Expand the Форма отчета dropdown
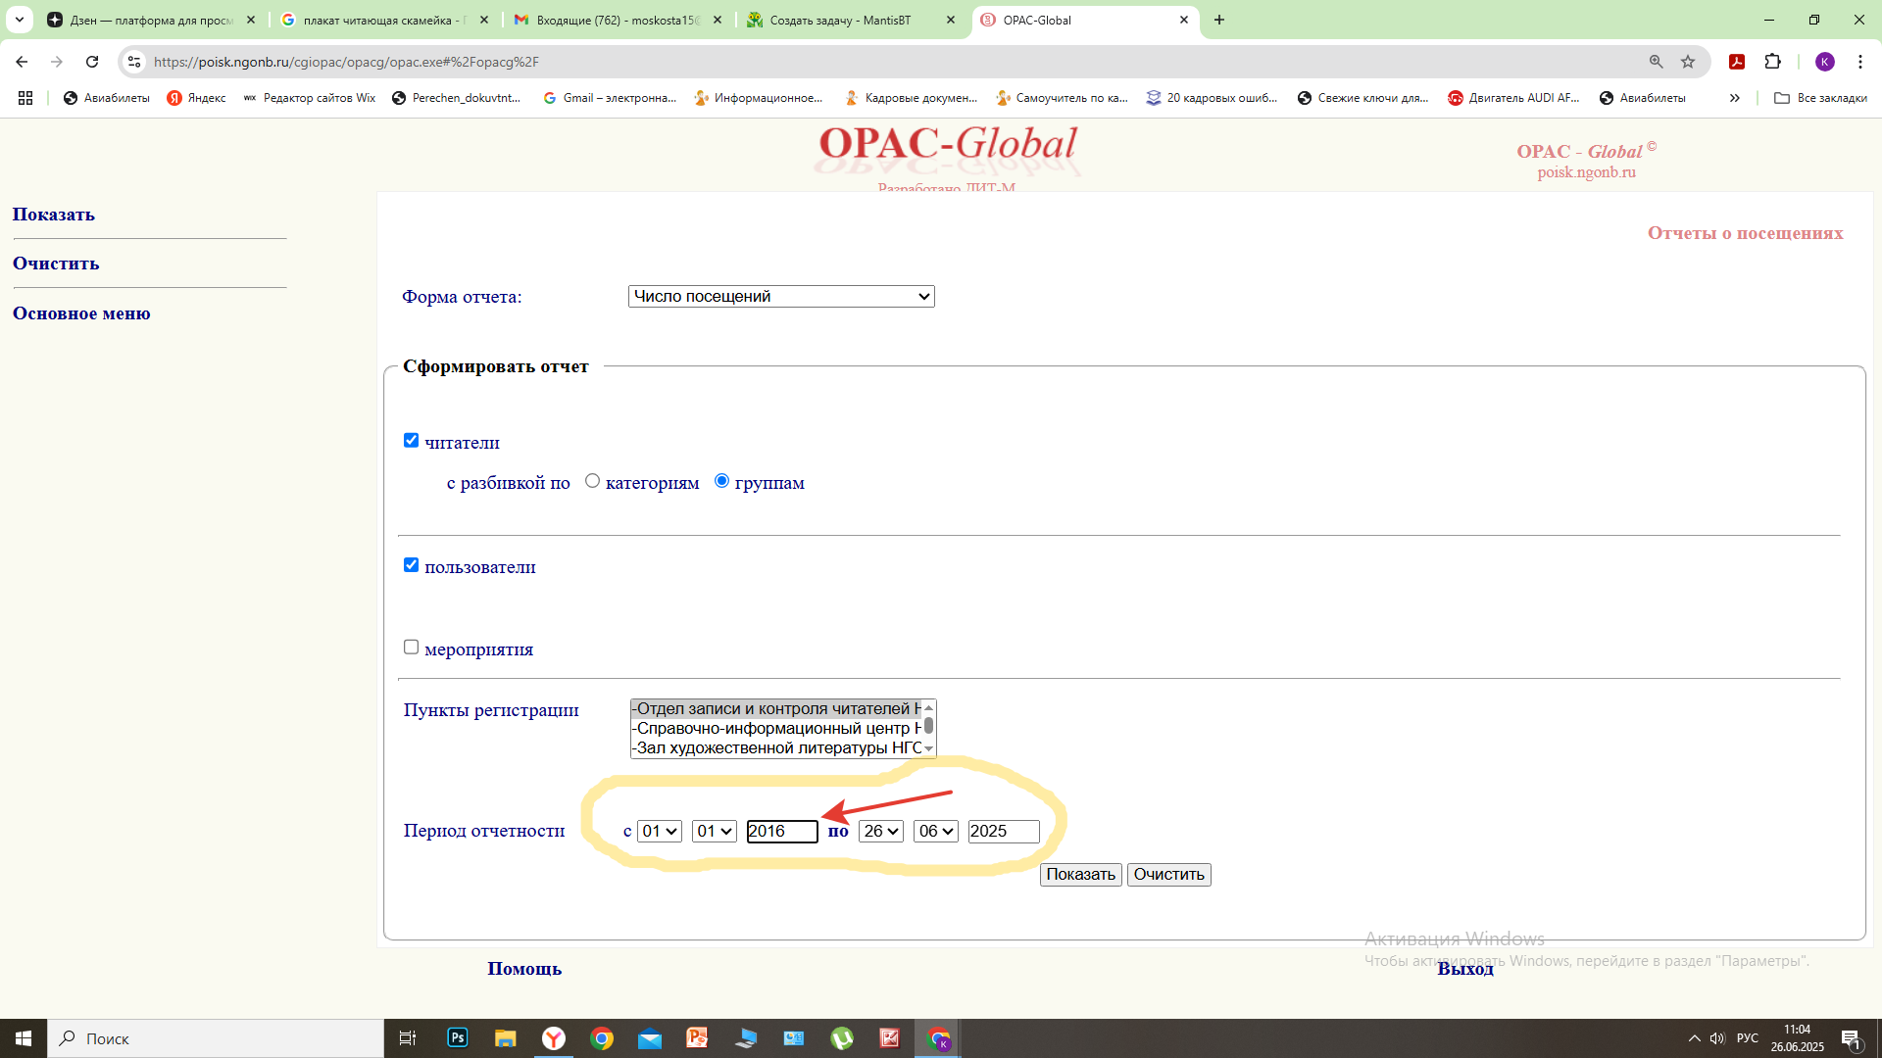 [780, 297]
